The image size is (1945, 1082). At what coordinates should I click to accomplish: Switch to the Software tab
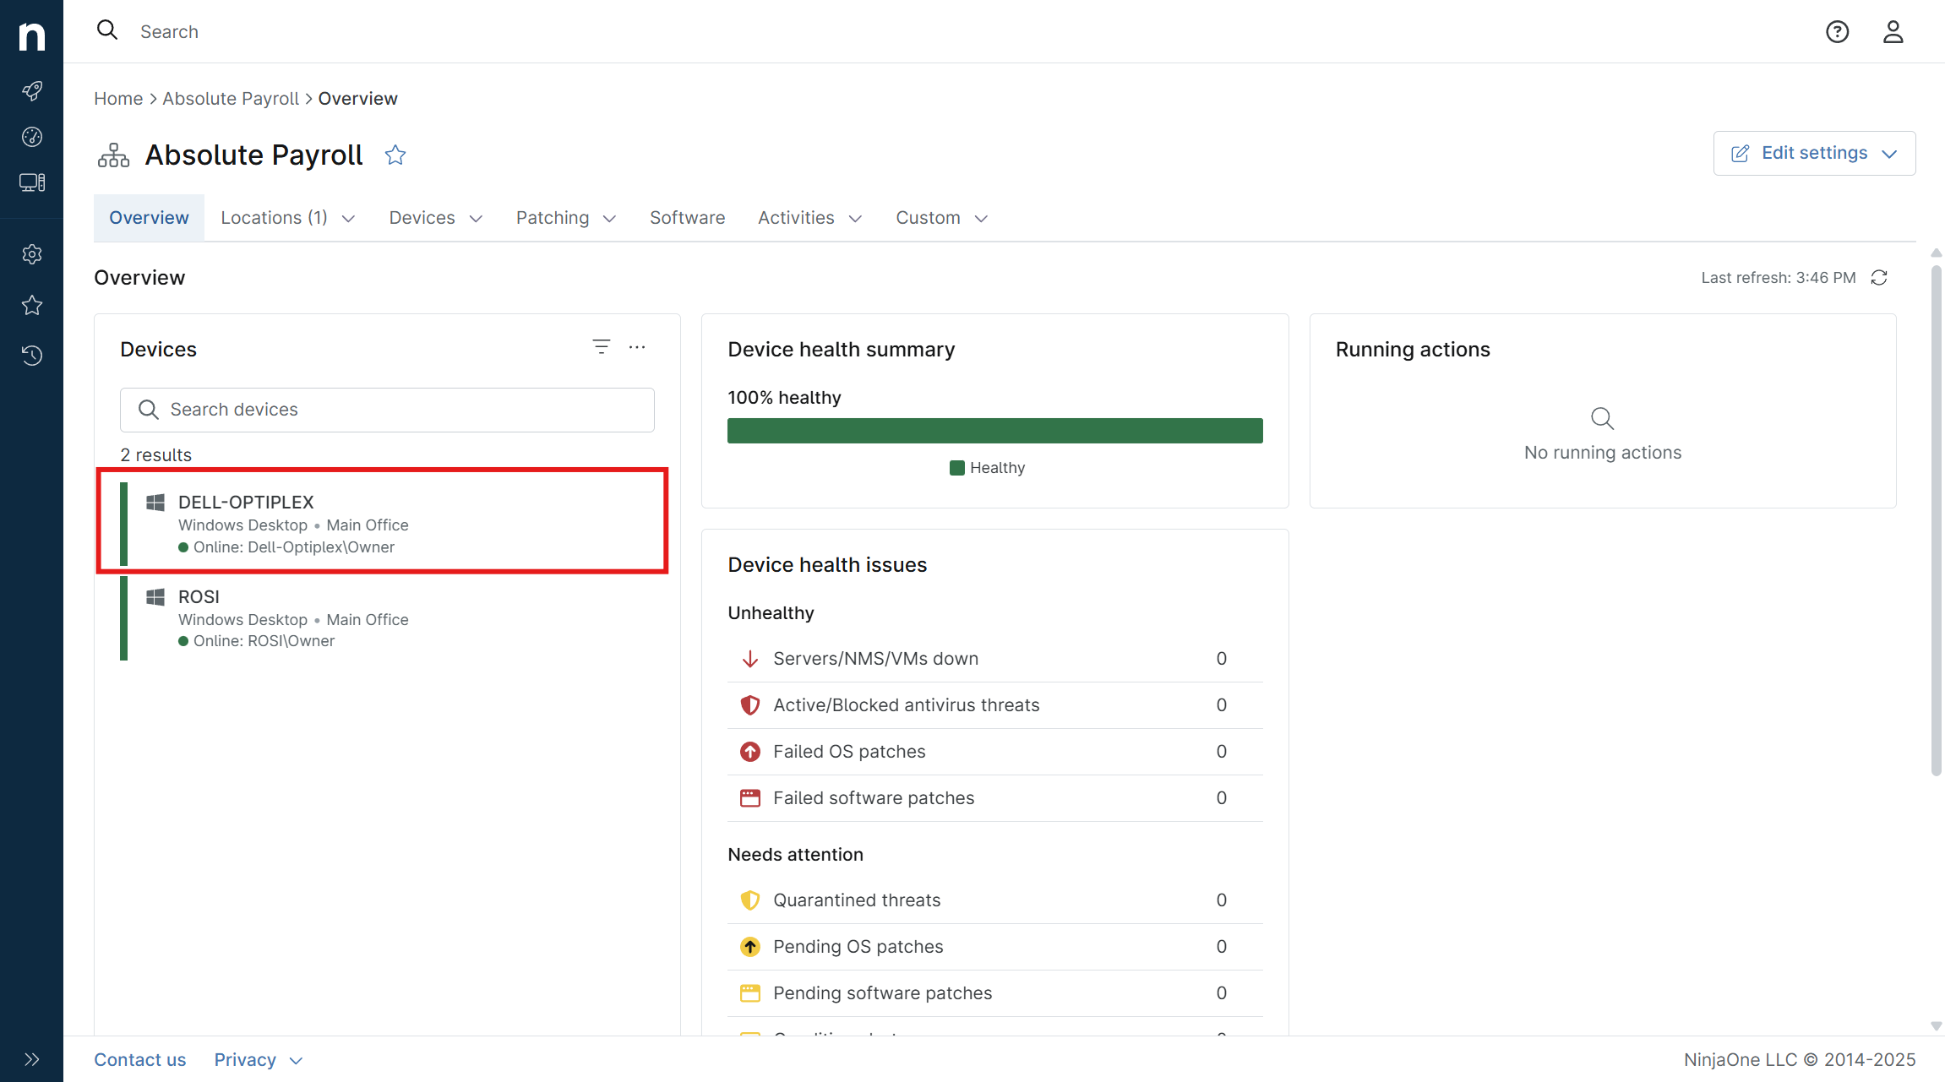click(x=687, y=218)
